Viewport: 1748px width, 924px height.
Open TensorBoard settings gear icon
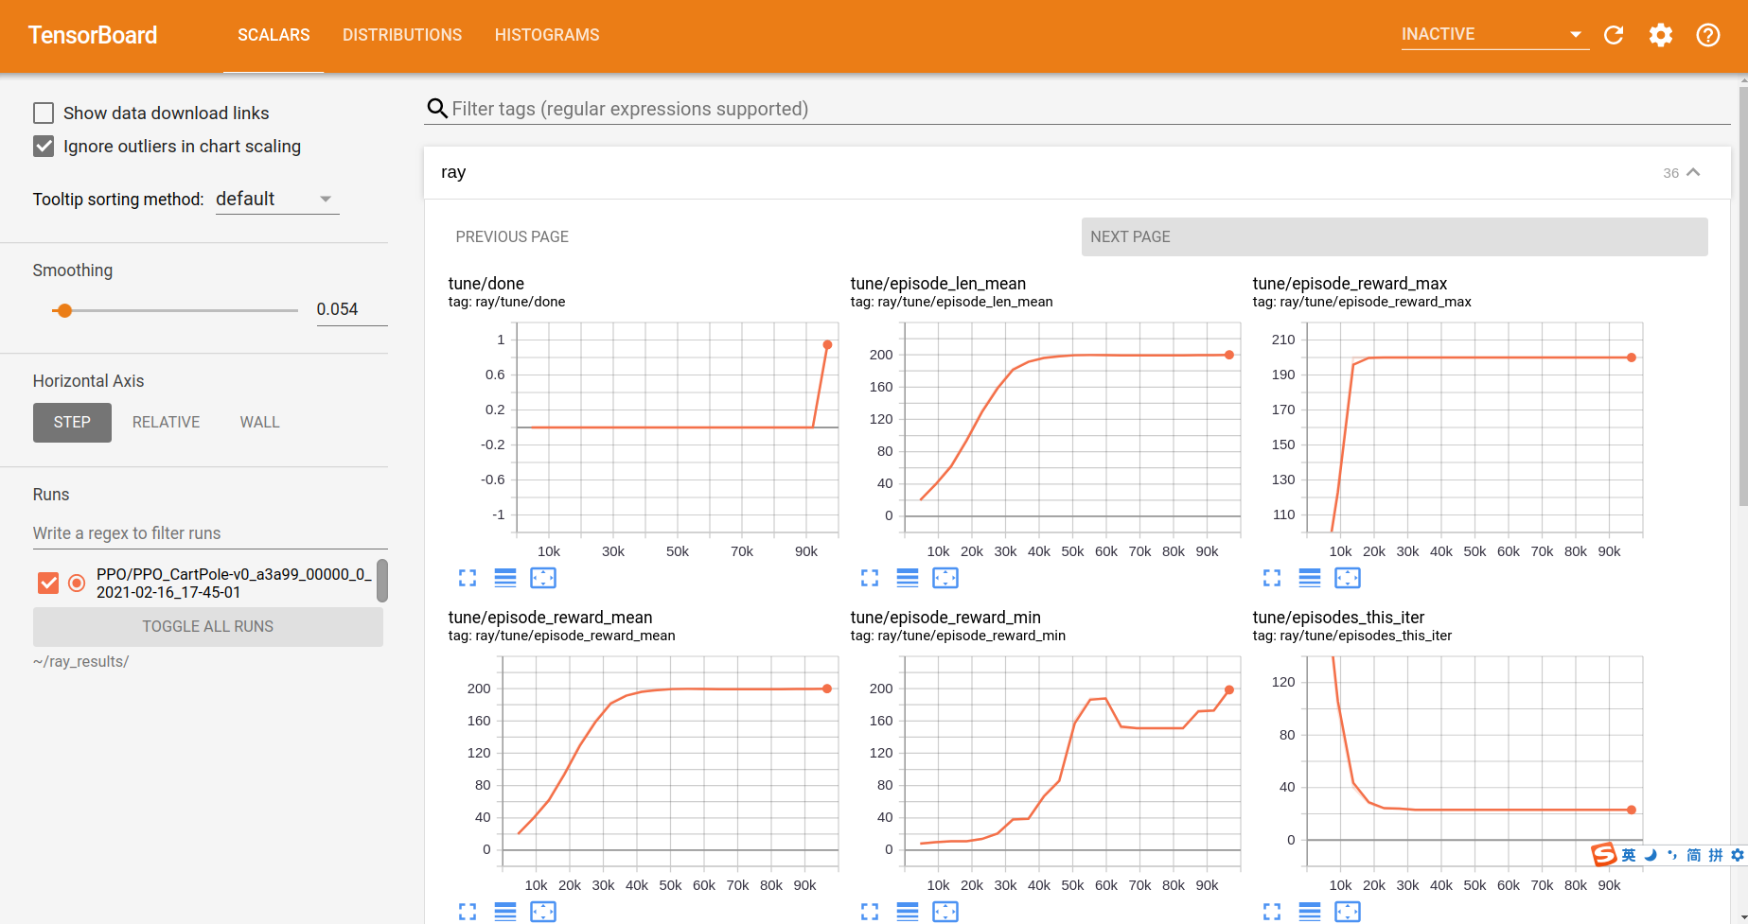(x=1661, y=35)
